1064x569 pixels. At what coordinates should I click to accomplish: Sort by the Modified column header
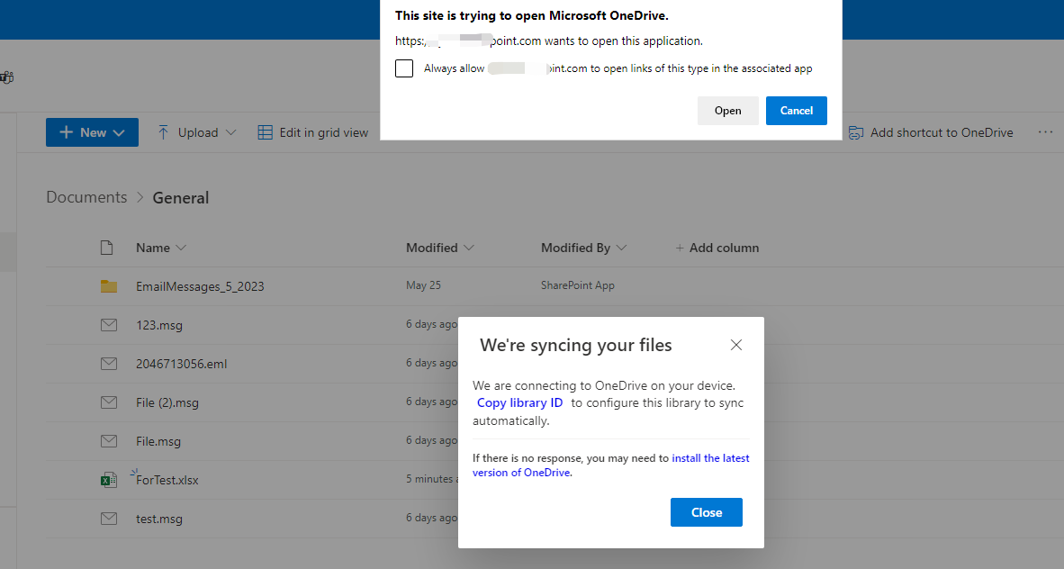point(431,248)
